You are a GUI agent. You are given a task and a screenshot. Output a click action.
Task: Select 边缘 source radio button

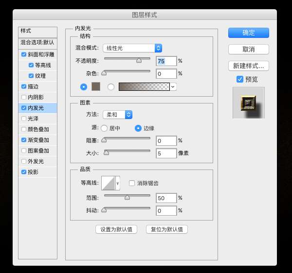138,128
